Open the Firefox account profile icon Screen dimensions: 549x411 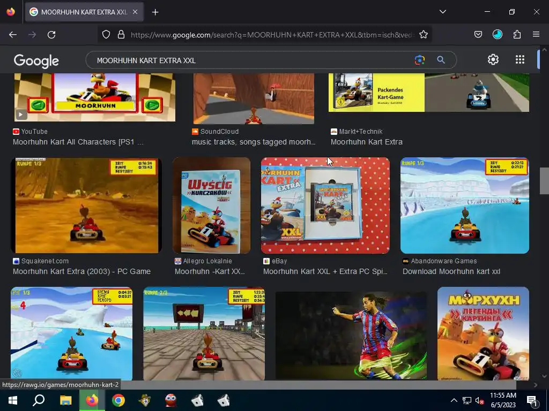497,34
